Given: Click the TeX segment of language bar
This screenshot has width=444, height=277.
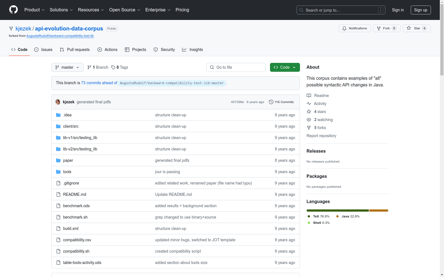Looking at the screenshot, I should point(338,211).
